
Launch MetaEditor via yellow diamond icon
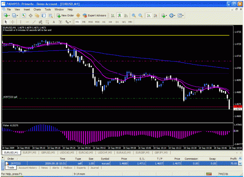[x=78, y=15]
